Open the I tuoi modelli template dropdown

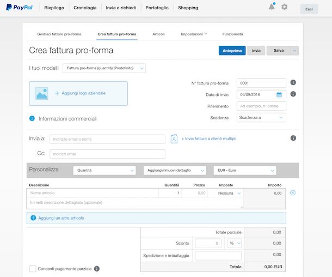[x=104, y=68]
